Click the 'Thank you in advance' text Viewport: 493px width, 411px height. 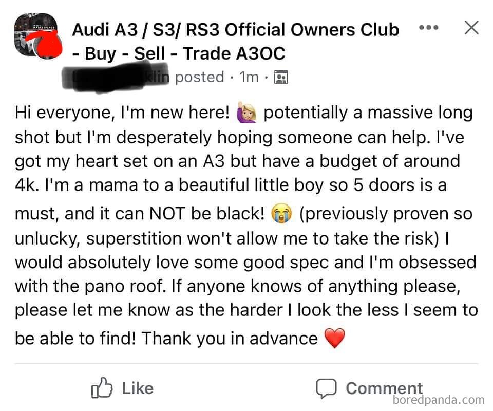[x=230, y=339]
